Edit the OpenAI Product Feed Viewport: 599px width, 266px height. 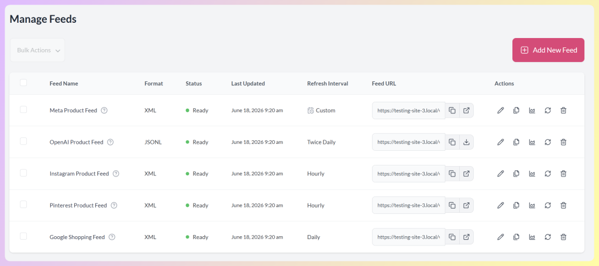click(x=501, y=142)
